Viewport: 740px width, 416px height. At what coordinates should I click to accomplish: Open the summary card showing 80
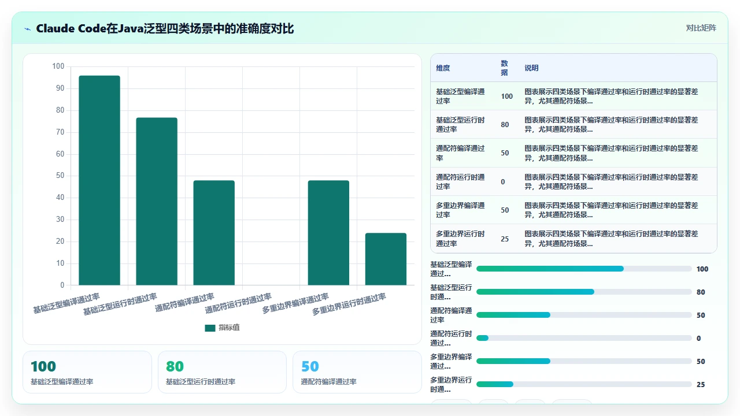click(x=222, y=372)
